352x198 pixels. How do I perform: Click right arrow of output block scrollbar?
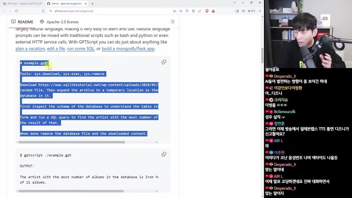(x=157, y=191)
